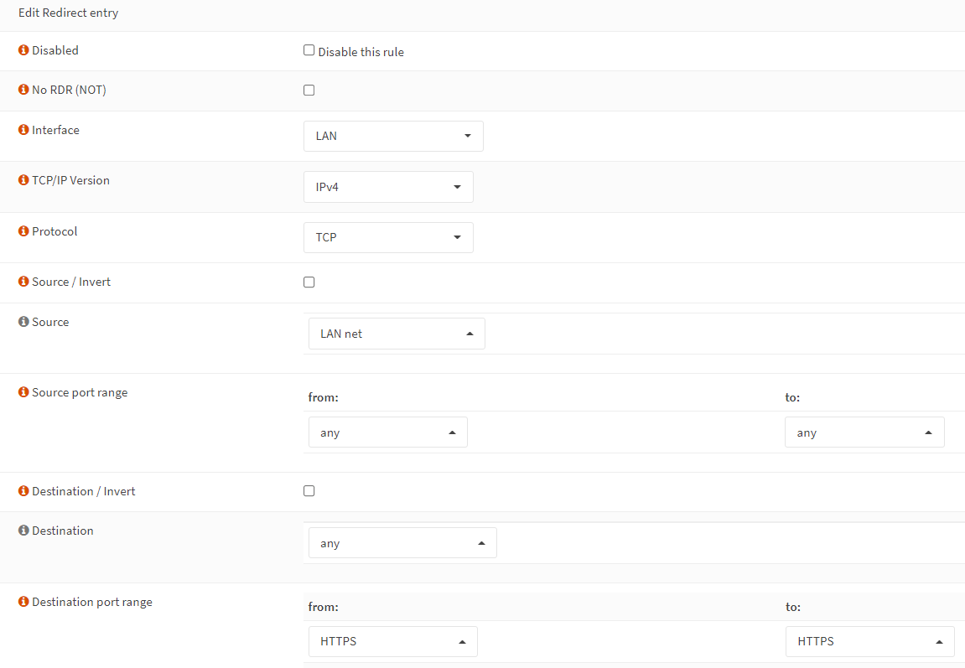965x668 pixels.
Task: Expand the Source port range from dropdown
Action: [x=387, y=432]
